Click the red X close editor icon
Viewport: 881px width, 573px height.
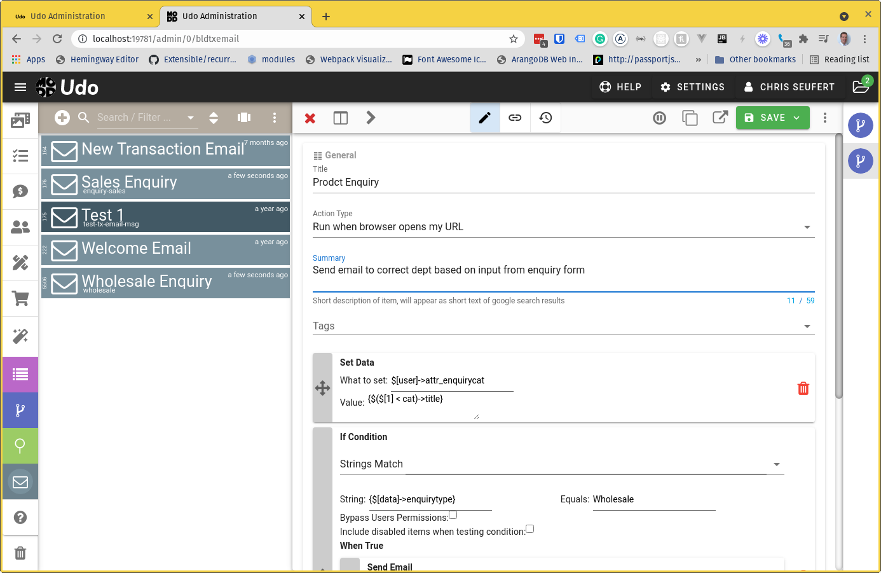(310, 118)
